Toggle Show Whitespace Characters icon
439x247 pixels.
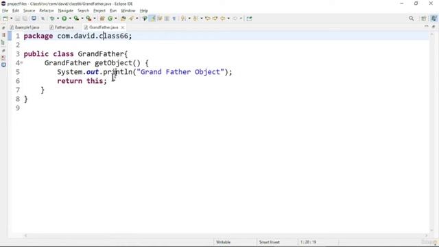(x=174, y=19)
